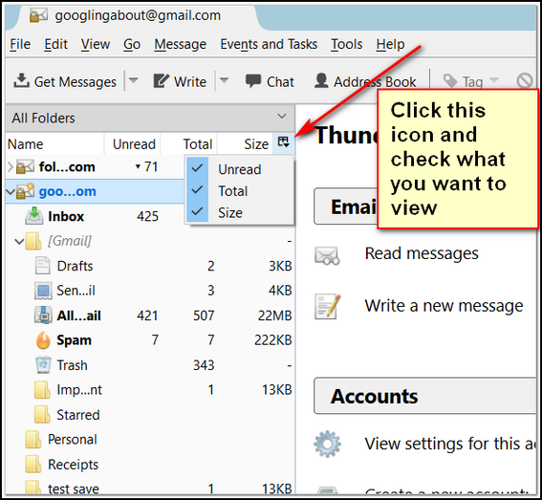This screenshot has width=542, height=500.
Task: Click the Spam flame icon
Action: coord(43,340)
